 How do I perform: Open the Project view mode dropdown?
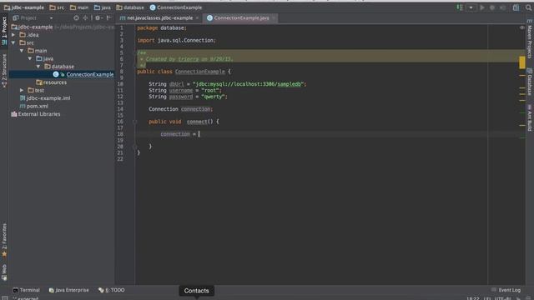click(x=51, y=17)
